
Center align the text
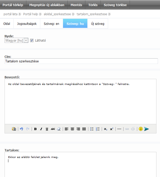click(x=72, y=129)
